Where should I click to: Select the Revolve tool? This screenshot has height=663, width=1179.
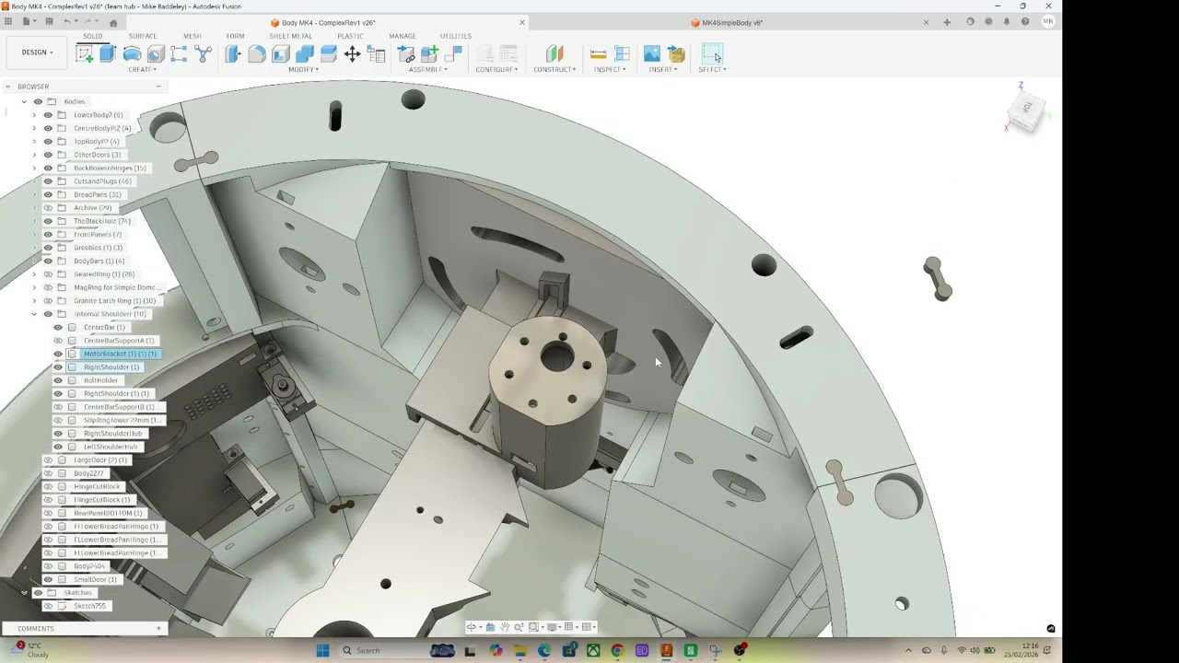pyautogui.click(x=132, y=54)
